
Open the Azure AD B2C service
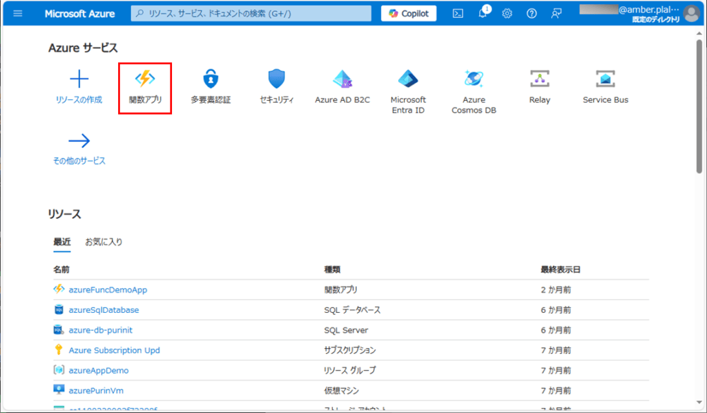pyautogui.click(x=342, y=79)
